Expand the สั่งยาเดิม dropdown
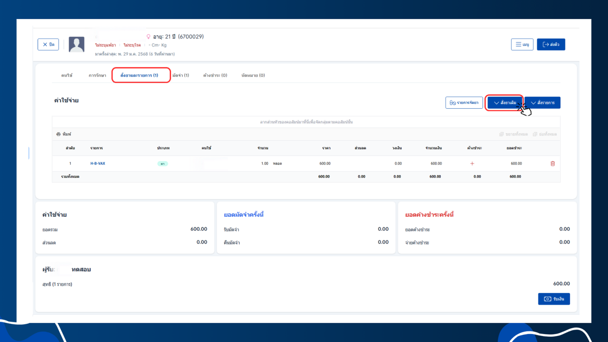608x342 pixels. click(505, 103)
